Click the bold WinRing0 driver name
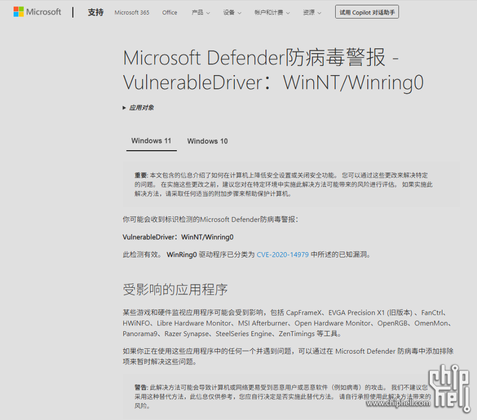Viewport: 477px width, 420px height. [x=182, y=255]
